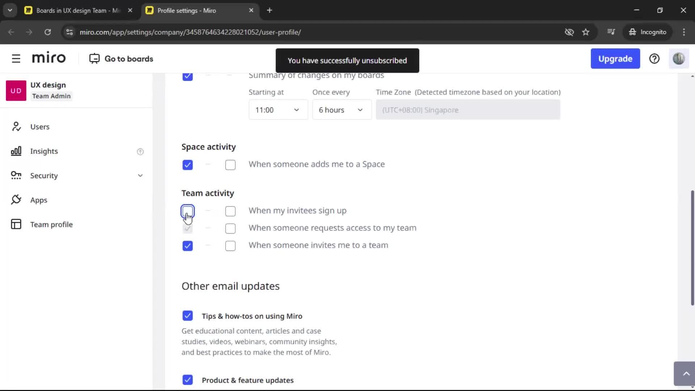The width and height of the screenshot is (695, 391).
Task: Check second checkbox for adds me to a Space
Action: pos(230,165)
